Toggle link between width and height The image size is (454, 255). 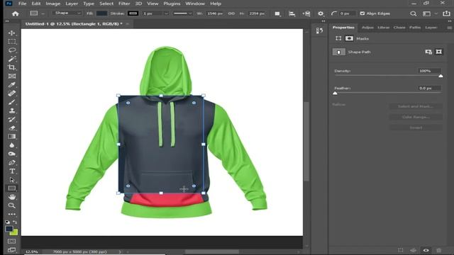tap(231, 13)
